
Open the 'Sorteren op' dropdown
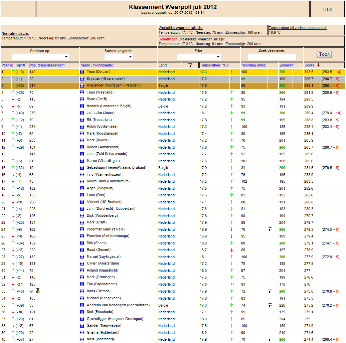pyautogui.click(x=40, y=57)
